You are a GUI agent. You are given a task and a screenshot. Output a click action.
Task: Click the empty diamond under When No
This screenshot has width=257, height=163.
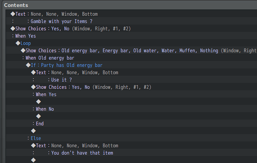(x=38, y=116)
